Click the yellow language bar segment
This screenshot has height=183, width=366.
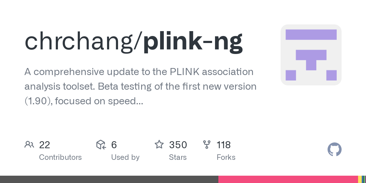click(360, 179)
